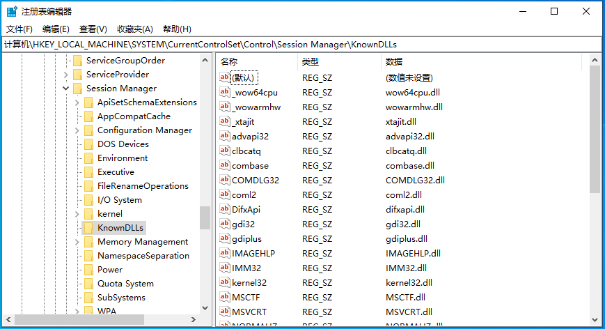Expand the WPA key
The height and width of the screenshot is (329, 605).
pyautogui.click(x=77, y=311)
